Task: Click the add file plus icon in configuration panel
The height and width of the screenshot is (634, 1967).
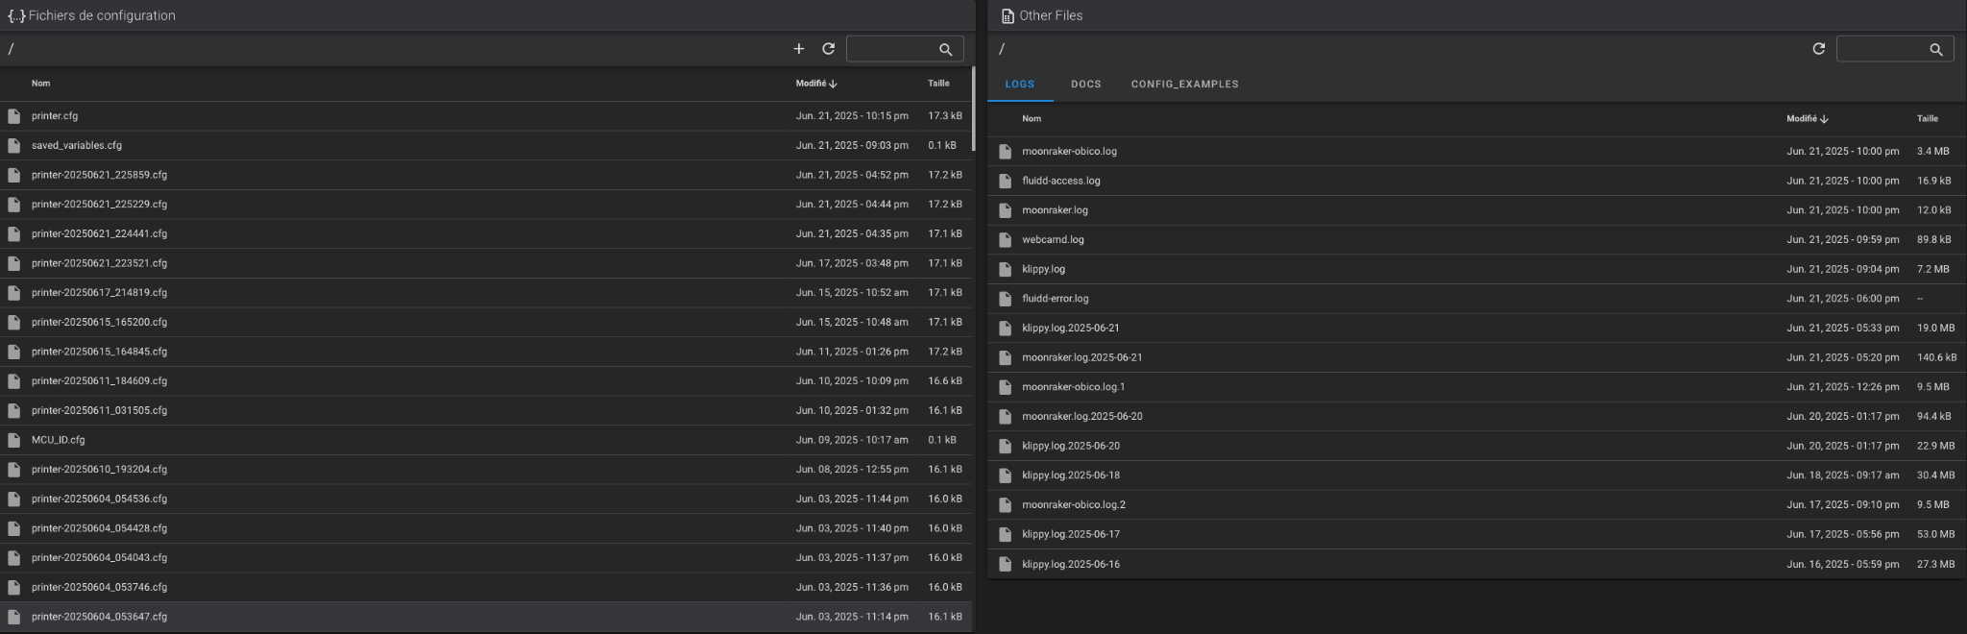Action: tap(798, 49)
